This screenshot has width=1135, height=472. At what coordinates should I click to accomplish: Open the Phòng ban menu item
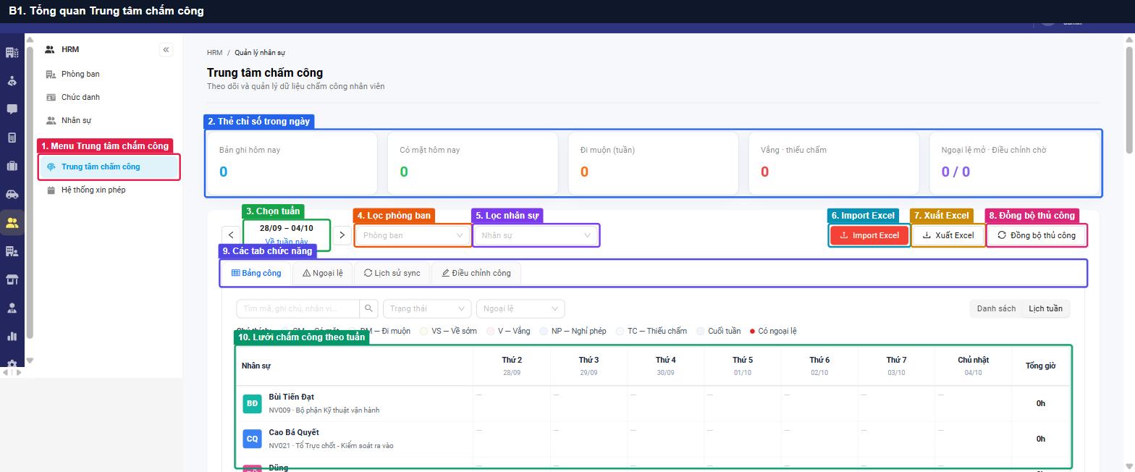[108, 74]
